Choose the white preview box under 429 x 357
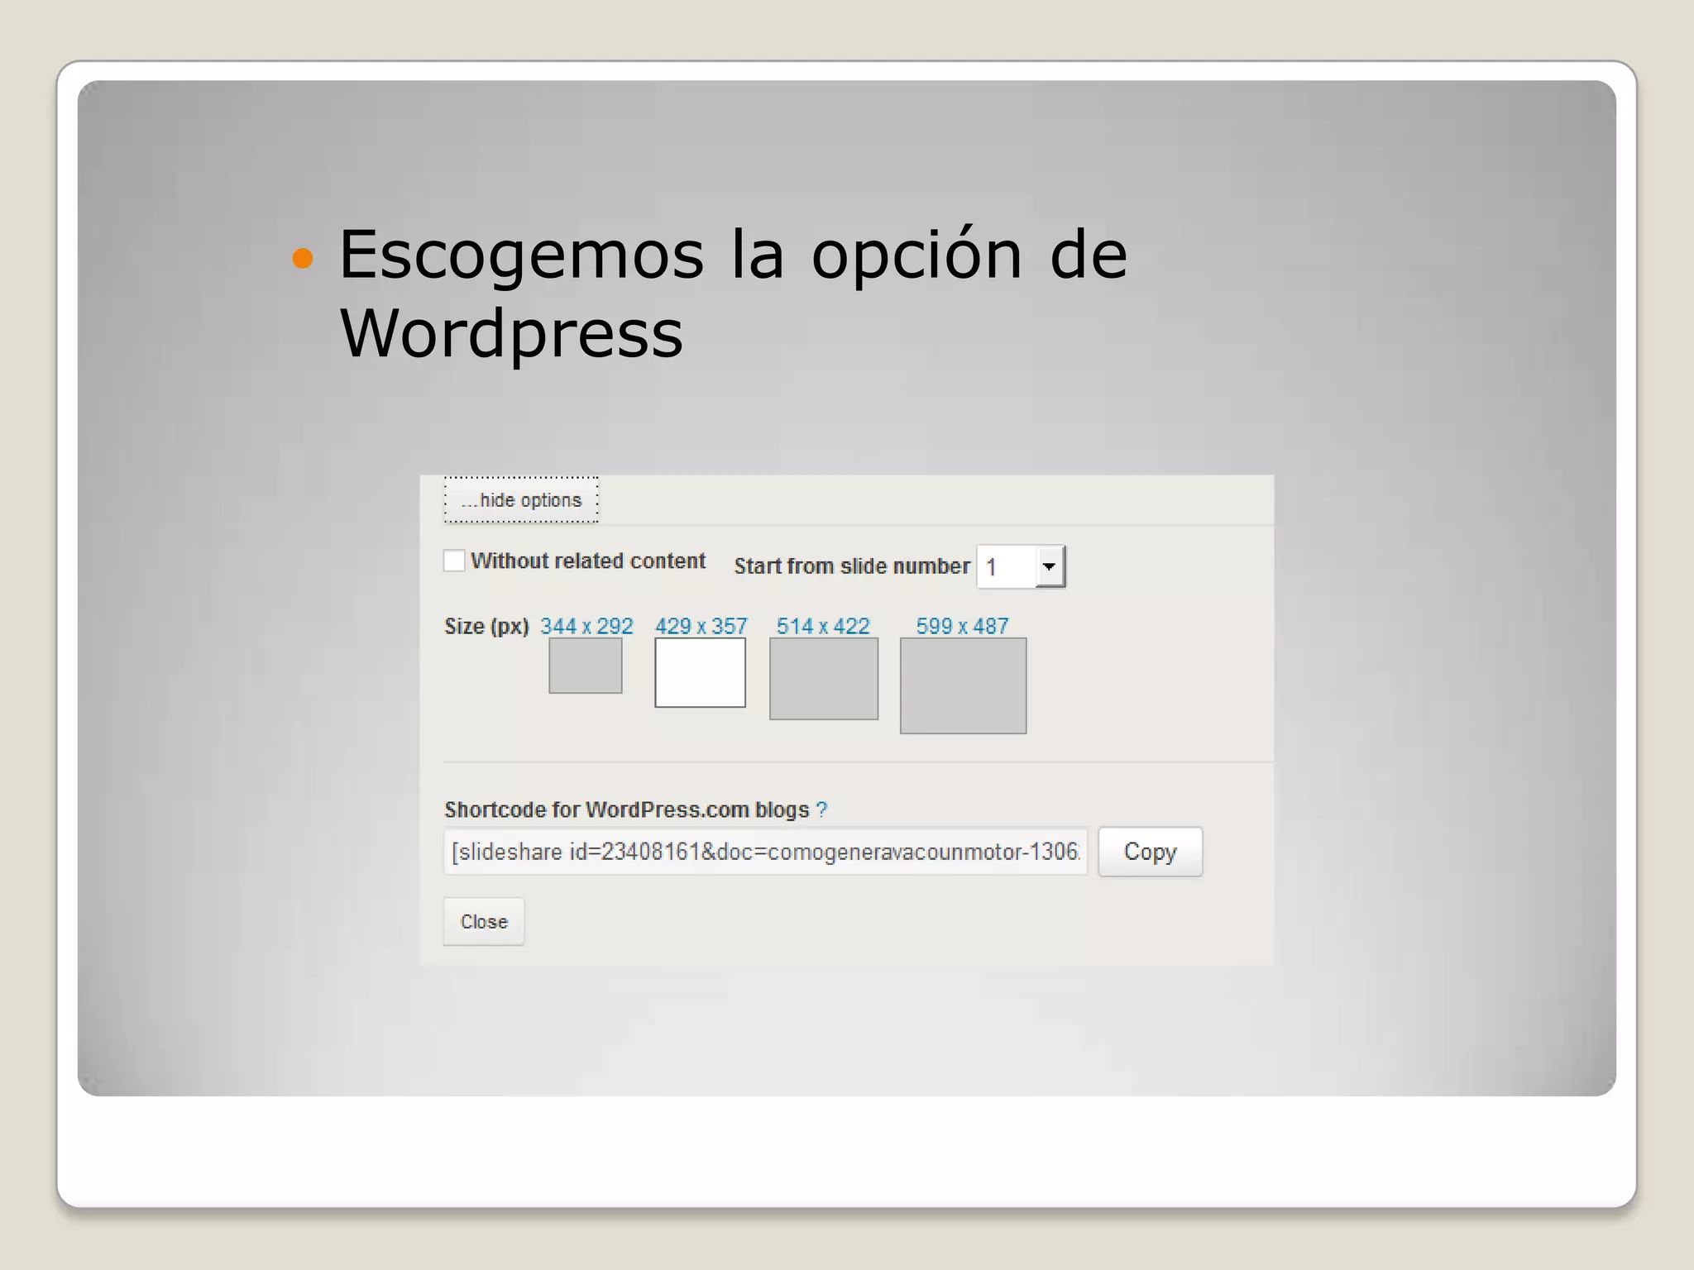1694x1270 pixels. tap(700, 672)
